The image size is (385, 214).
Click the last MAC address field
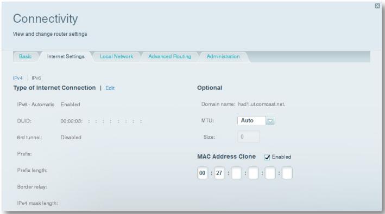287,173
